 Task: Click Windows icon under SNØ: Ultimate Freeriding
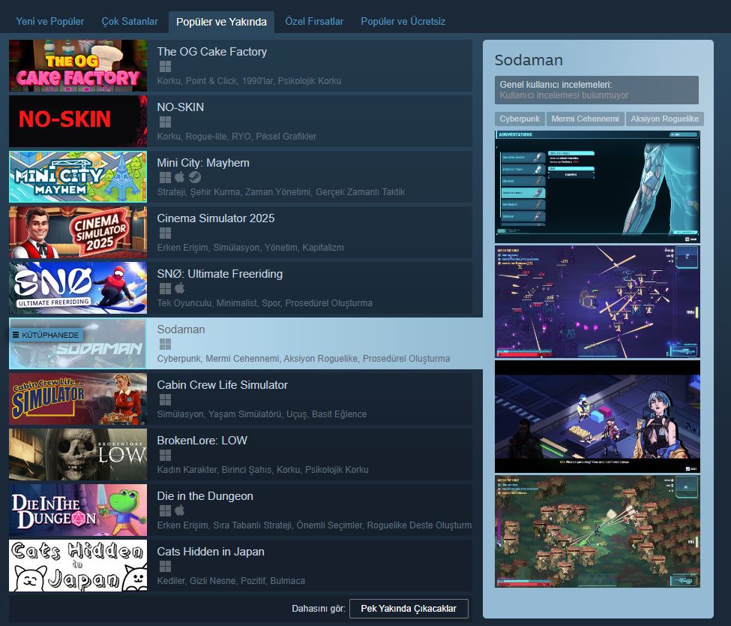[165, 288]
